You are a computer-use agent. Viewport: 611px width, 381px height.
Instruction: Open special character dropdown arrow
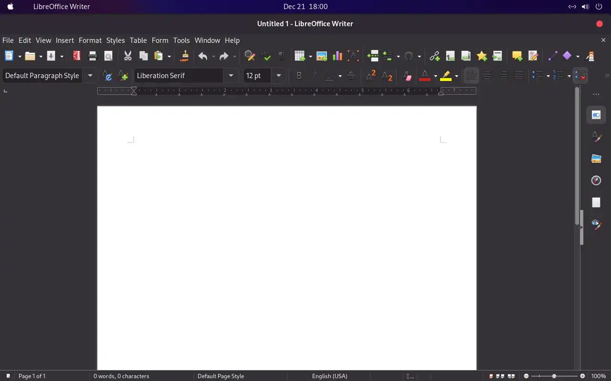point(419,56)
